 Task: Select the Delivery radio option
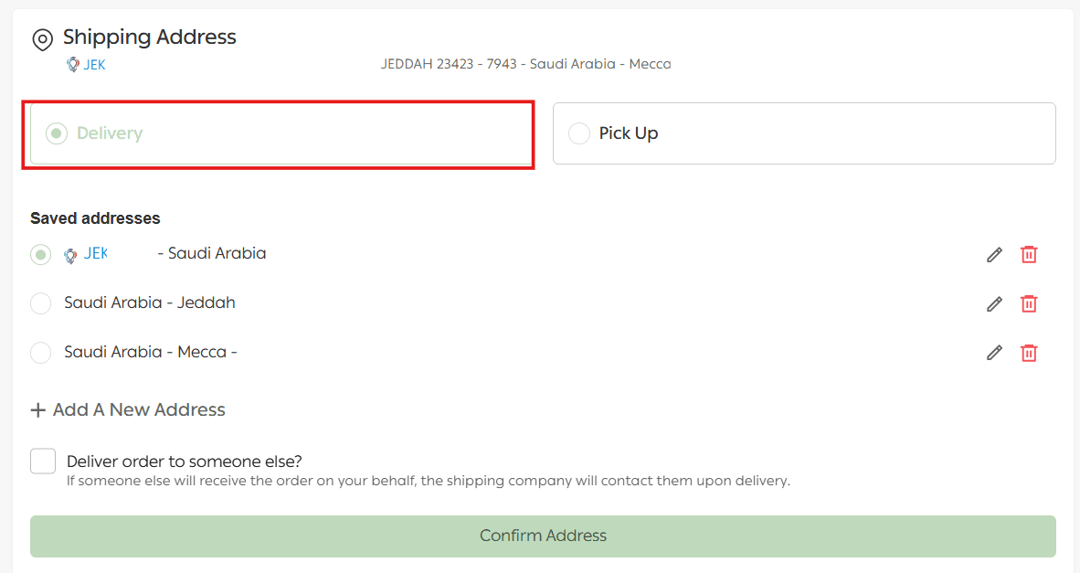pos(57,133)
